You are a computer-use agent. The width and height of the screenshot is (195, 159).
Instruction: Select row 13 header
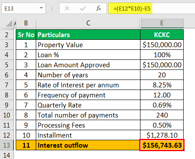pos(7,145)
